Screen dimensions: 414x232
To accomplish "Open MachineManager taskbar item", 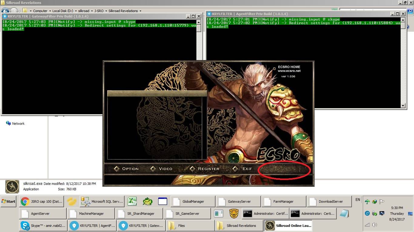I will 91,214.
